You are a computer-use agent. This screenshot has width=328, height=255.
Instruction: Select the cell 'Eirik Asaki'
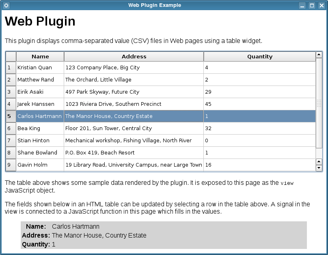(40, 92)
